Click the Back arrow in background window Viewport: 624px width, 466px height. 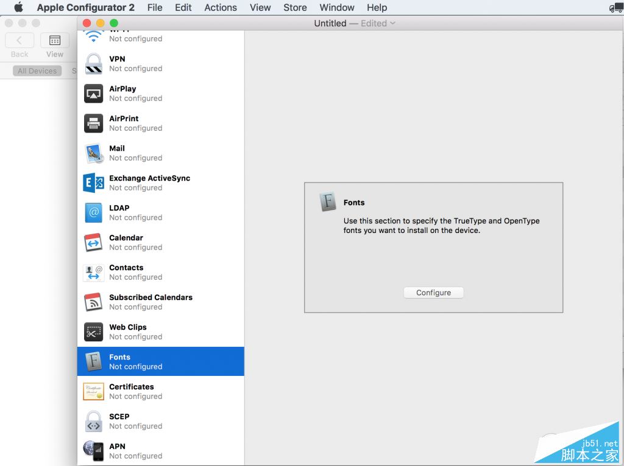pos(19,40)
